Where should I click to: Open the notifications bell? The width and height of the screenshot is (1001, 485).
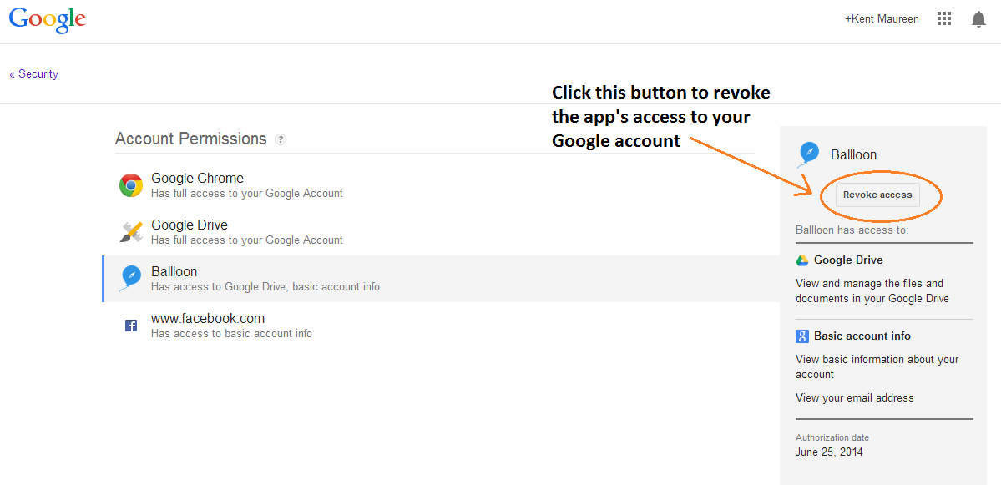point(978,19)
